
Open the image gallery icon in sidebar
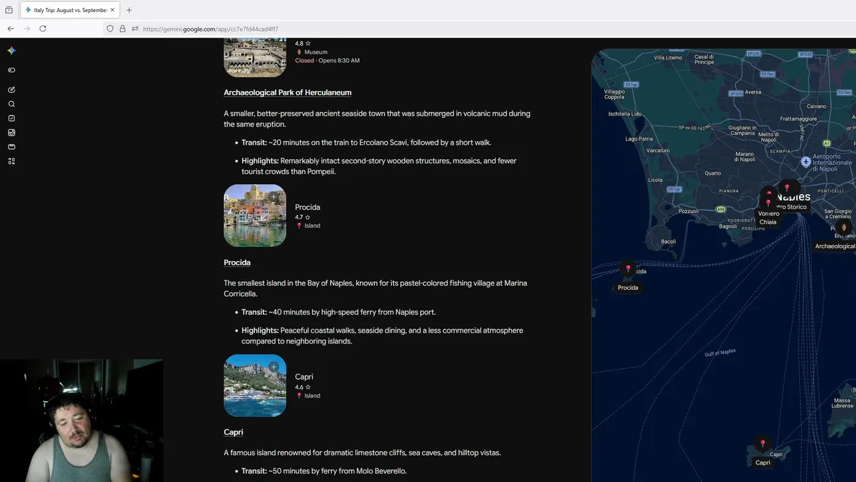[11, 133]
